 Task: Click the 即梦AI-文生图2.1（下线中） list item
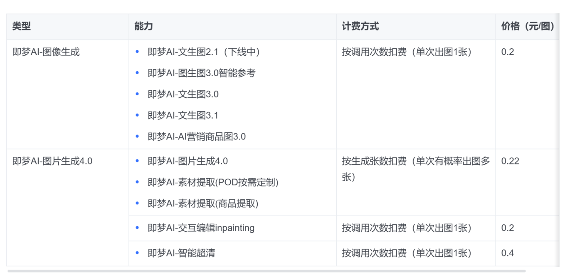coord(204,52)
